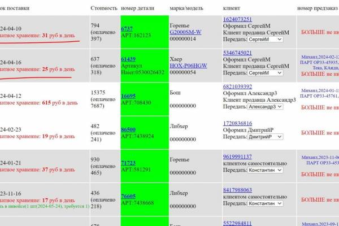339x226 pixels.
Task: Open client link 6821039392
Action: pos(237,86)
